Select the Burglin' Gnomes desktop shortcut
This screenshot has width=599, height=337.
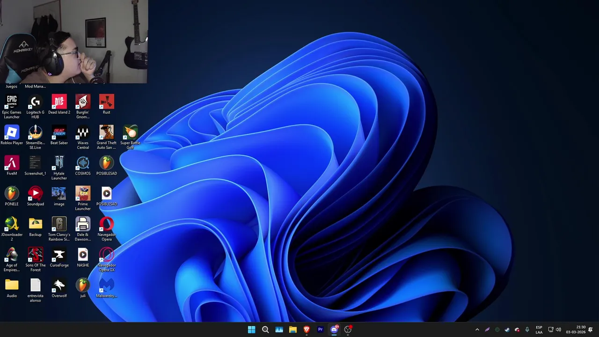pyautogui.click(x=83, y=107)
